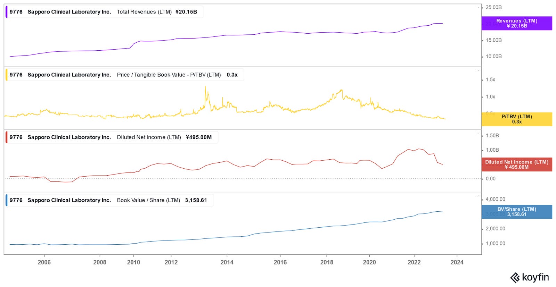Click the 2020 label on time axis
Image resolution: width=556 pixels, height=287 pixels.
coord(369,262)
